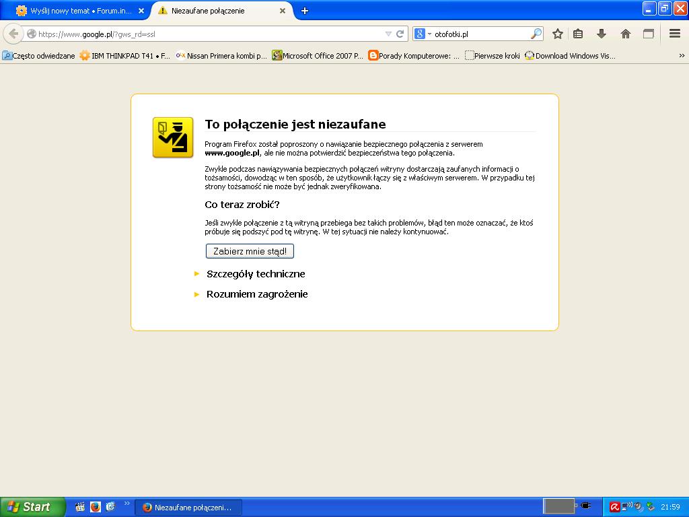Image resolution: width=689 pixels, height=517 pixels.
Task: Open IBM THINKPAD T41 bookmark
Action: click(x=125, y=56)
